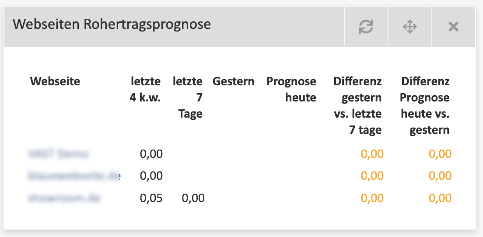Click third row's letzte 7 Tage 0,00 value
Image resolution: width=483 pixels, height=237 pixels.
point(193,198)
